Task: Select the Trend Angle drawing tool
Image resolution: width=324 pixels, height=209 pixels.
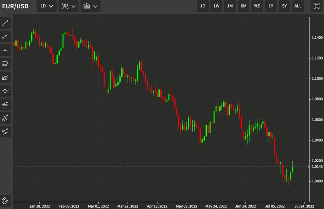Action: click(x=5, y=36)
